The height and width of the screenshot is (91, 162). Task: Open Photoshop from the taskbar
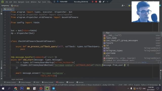pos(22,88)
